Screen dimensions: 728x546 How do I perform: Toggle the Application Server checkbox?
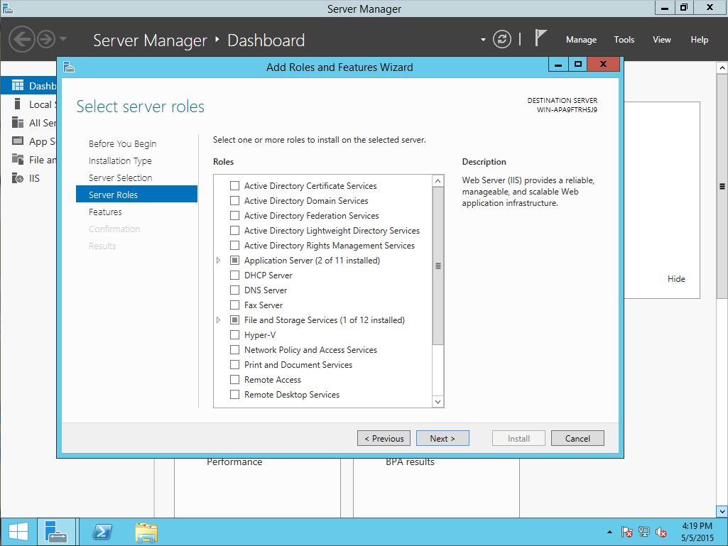tap(235, 260)
